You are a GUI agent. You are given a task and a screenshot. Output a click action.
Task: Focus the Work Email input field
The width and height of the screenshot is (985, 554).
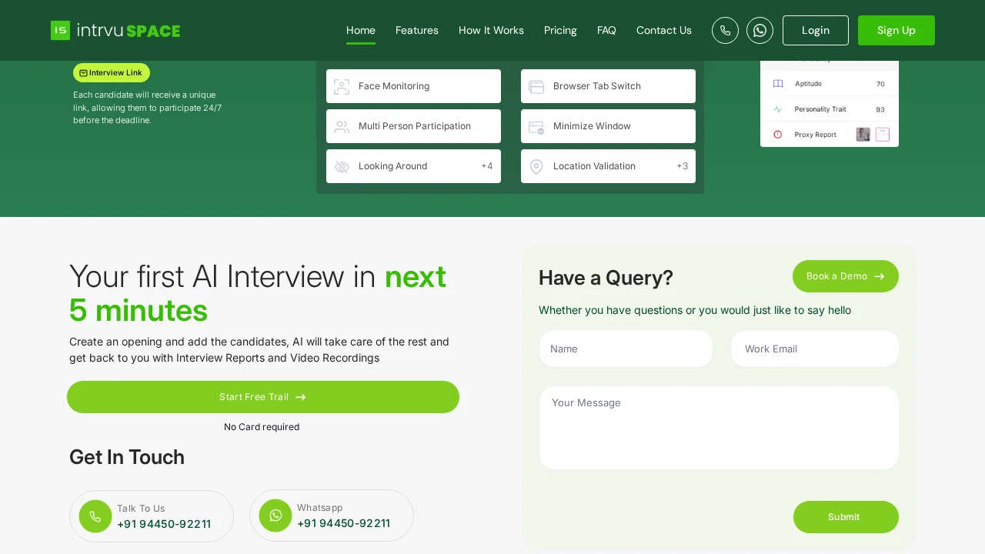tap(814, 349)
